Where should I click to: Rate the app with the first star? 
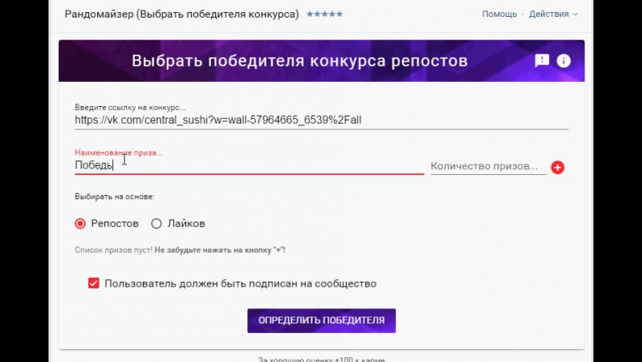pyautogui.click(x=309, y=14)
